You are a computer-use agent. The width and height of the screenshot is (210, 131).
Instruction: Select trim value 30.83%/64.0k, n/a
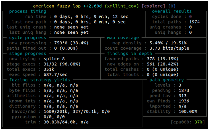pyautogui.click(x=66, y=122)
